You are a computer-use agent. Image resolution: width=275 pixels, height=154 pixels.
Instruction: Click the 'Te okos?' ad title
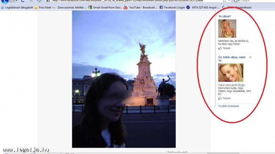click(224, 16)
